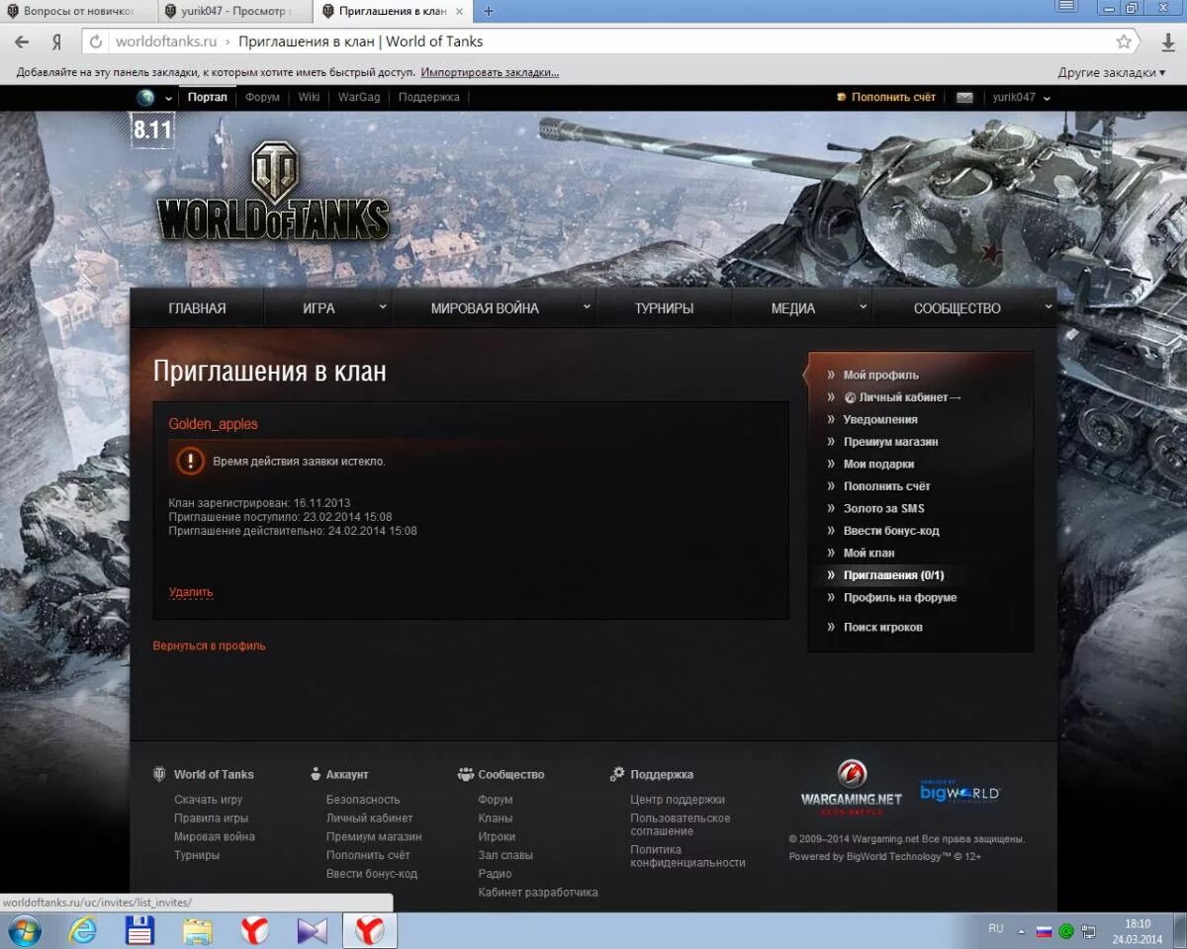Open the Windows Start button
Screen dimensions: 1187x949
point(24,930)
